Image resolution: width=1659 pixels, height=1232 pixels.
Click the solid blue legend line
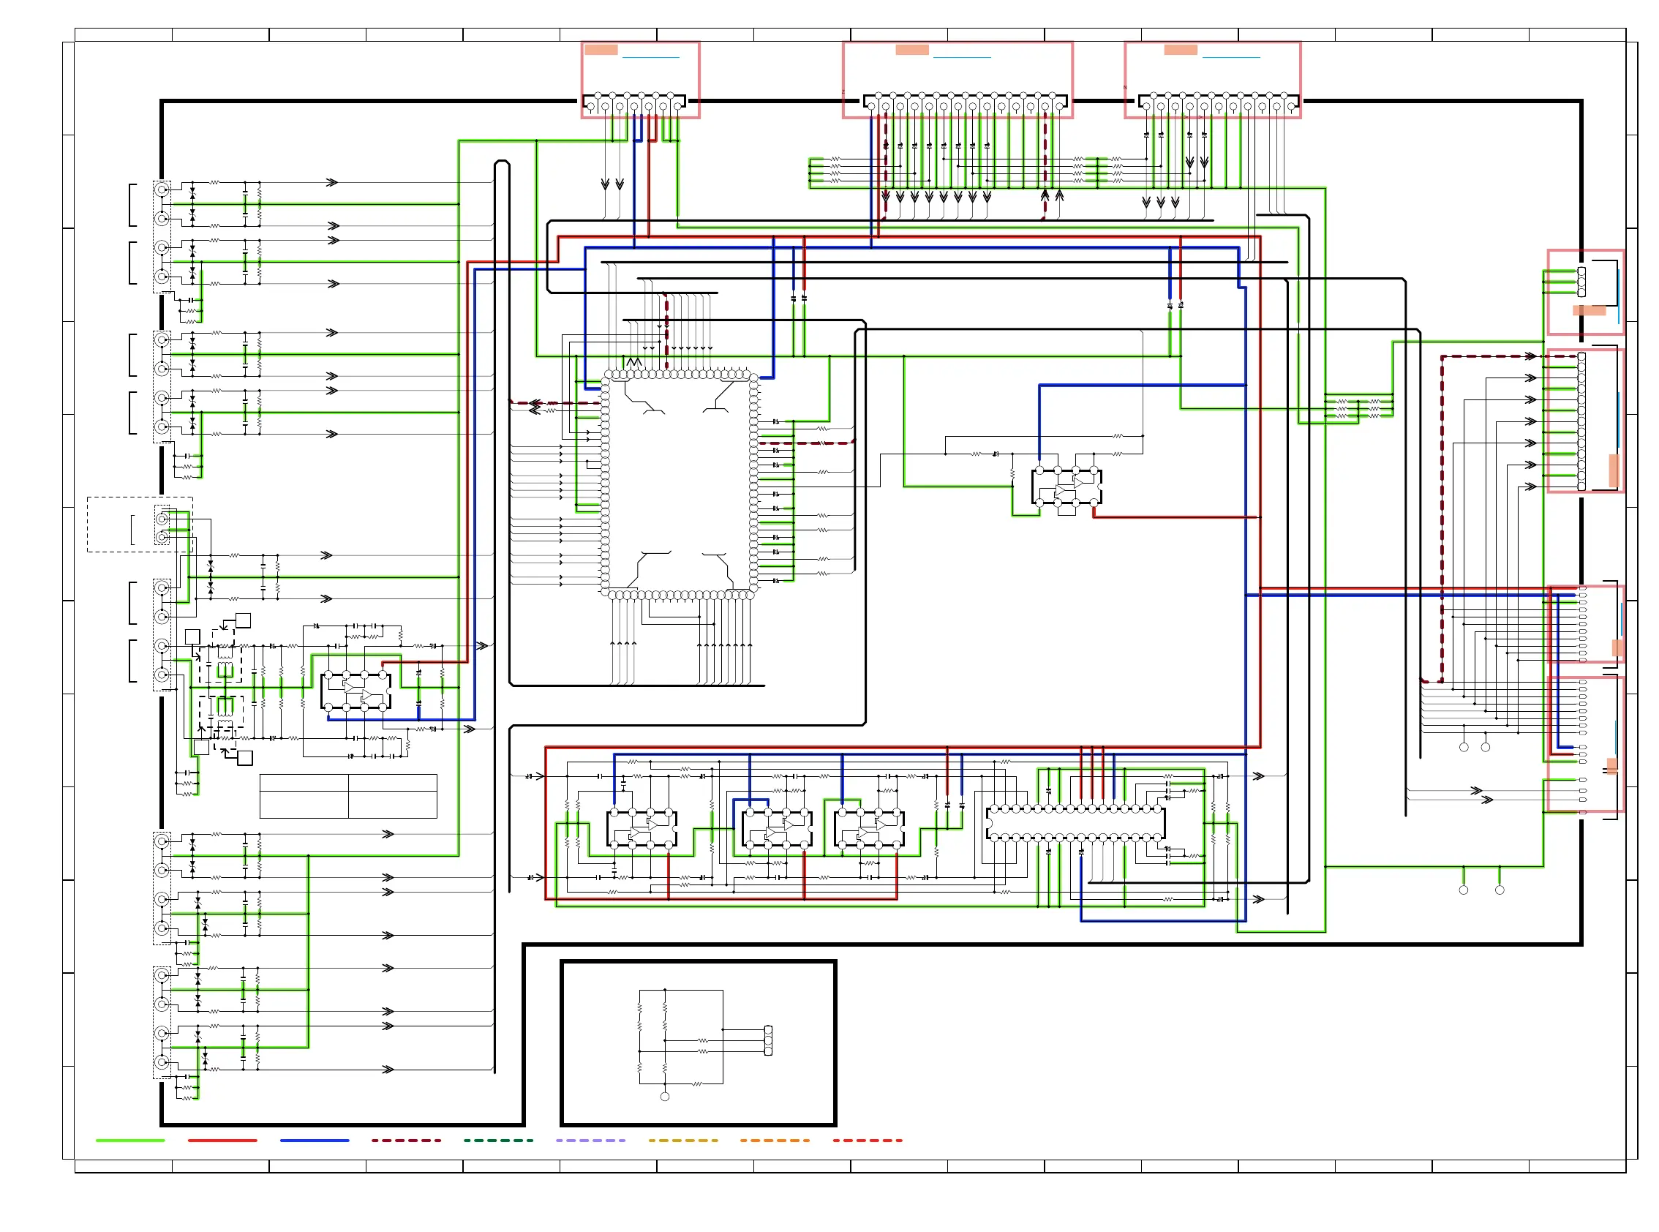click(x=314, y=1141)
